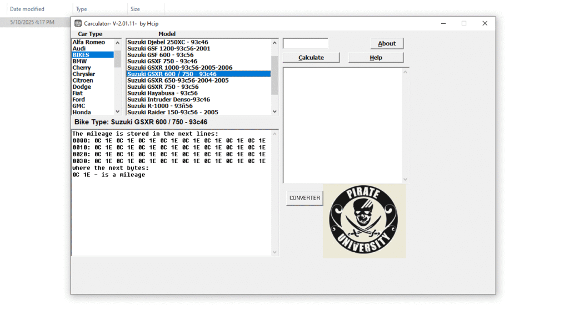This screenshot has height=331, width=569.
Task: Select BMW car type
Action: [81, 62]
